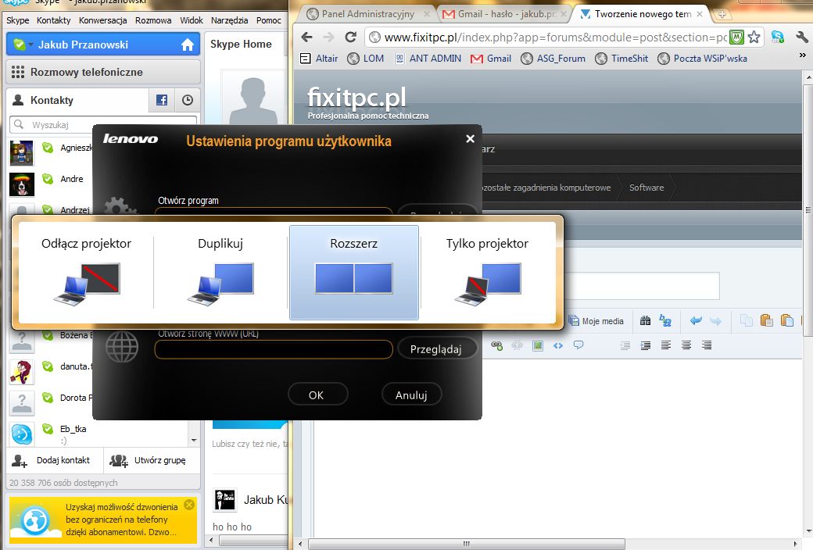Dismiss the yellow Skype subscription ad
Image resolution: width=813 pixels, height=550 pixels.
189,505
